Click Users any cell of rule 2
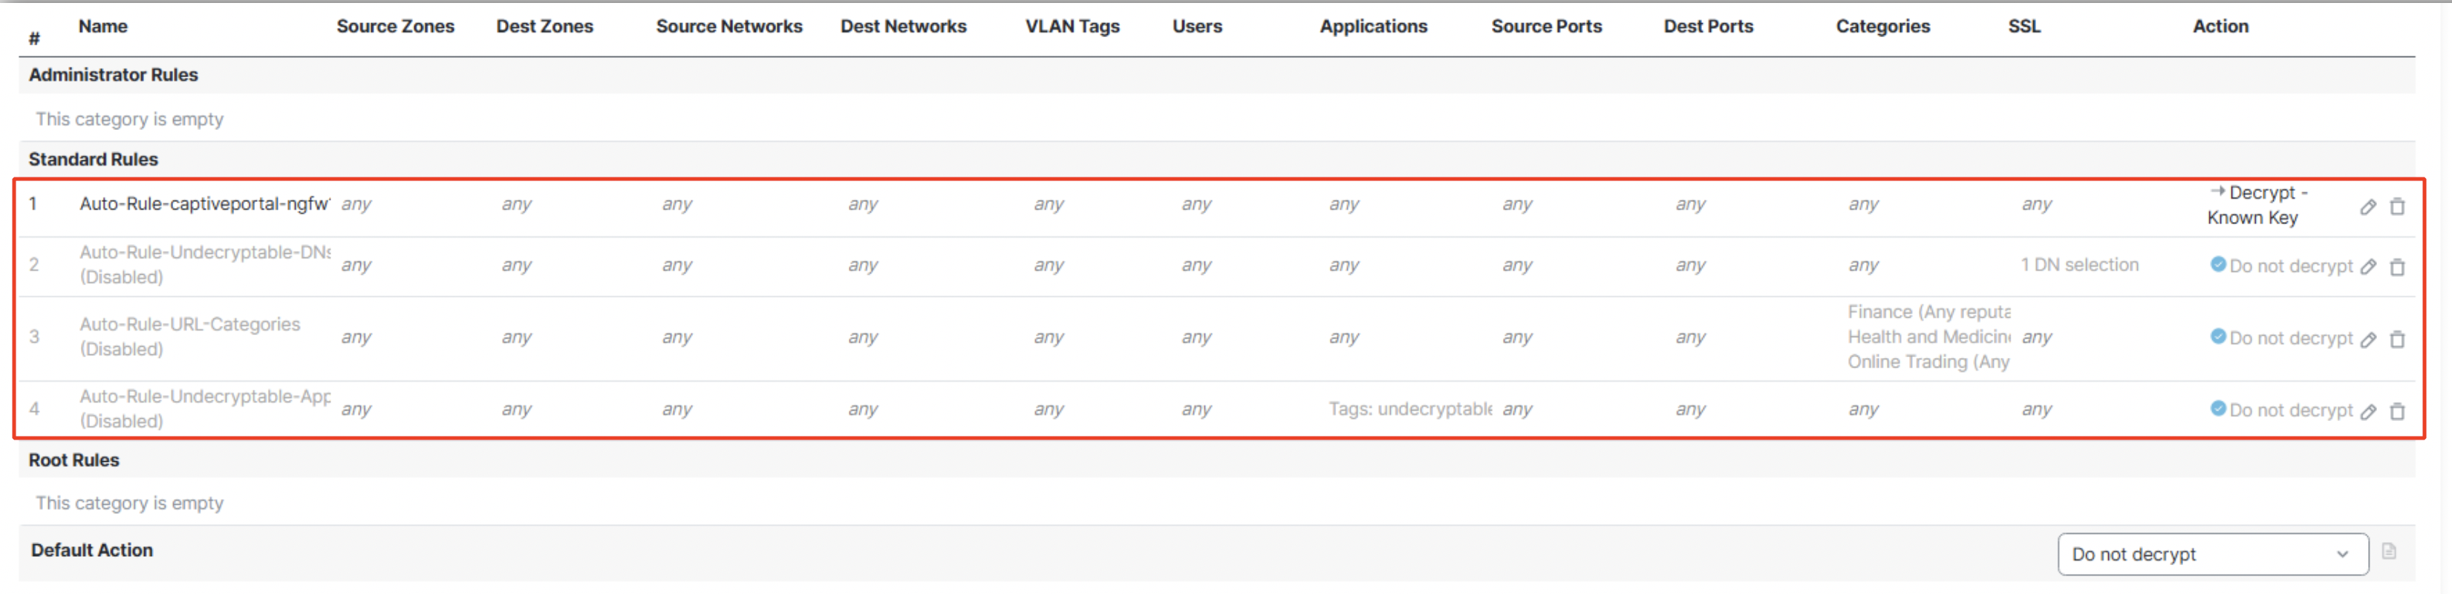This screenshot has height=594, width=2452. (x=1196, y=264)
